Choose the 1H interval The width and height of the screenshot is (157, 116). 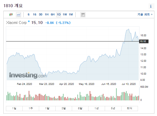pyautogui.click(x=47, y=14)
